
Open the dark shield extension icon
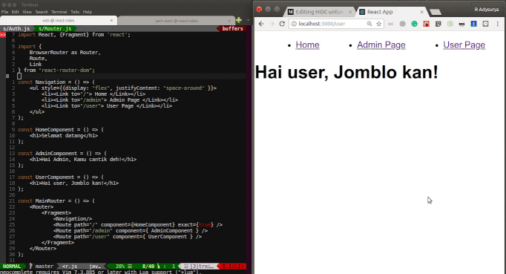click(438, 24)
